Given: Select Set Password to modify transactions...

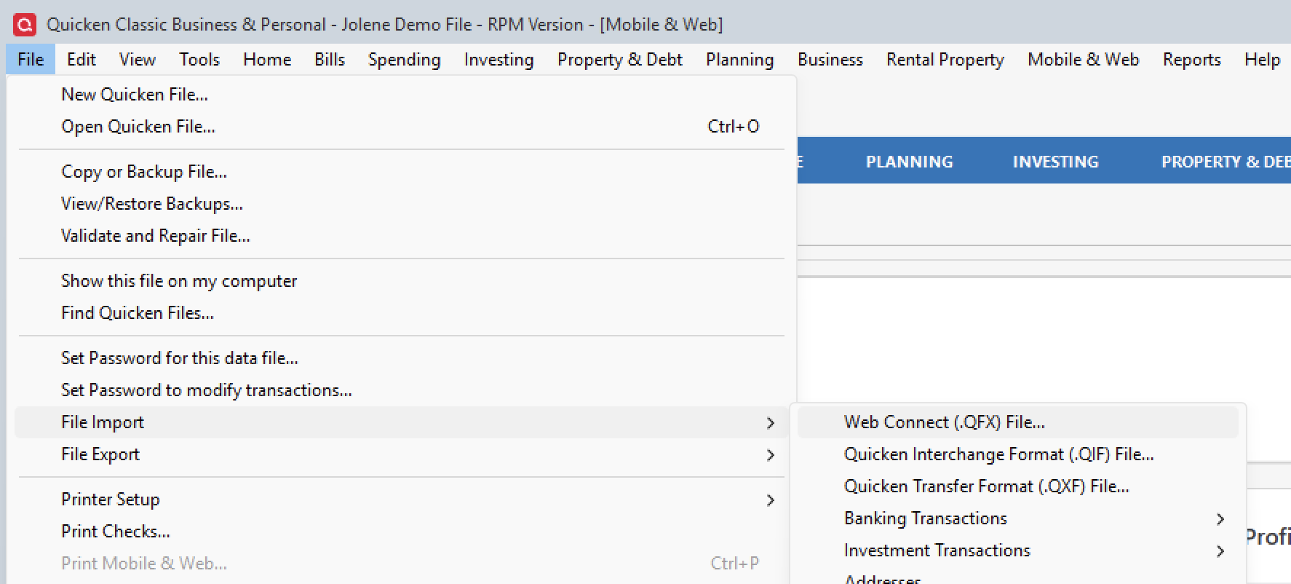Looking at the screenshot, I should click(x=402, y=390).
